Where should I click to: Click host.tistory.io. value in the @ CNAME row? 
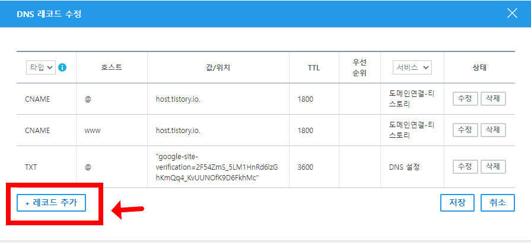(178, 99)
